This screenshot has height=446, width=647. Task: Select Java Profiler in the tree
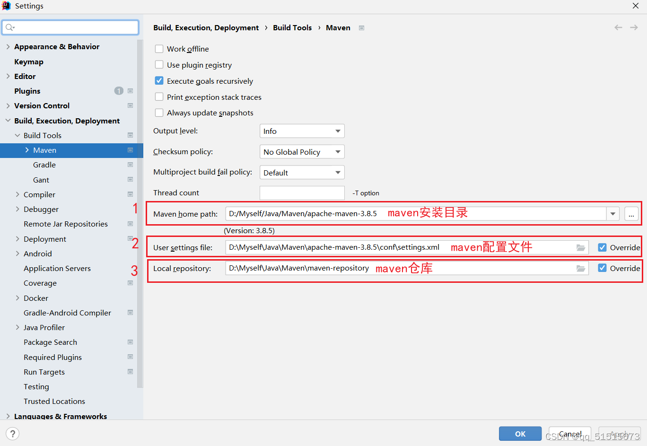(44, 327)
